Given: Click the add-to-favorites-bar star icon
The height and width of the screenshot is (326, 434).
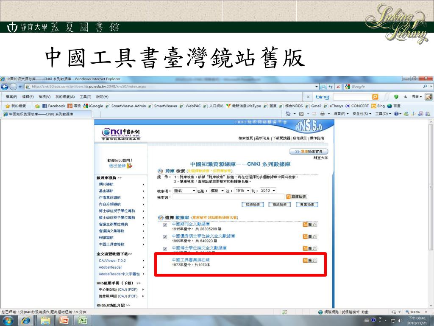Looking at the screenshot, I should click(x=37, y=106).
